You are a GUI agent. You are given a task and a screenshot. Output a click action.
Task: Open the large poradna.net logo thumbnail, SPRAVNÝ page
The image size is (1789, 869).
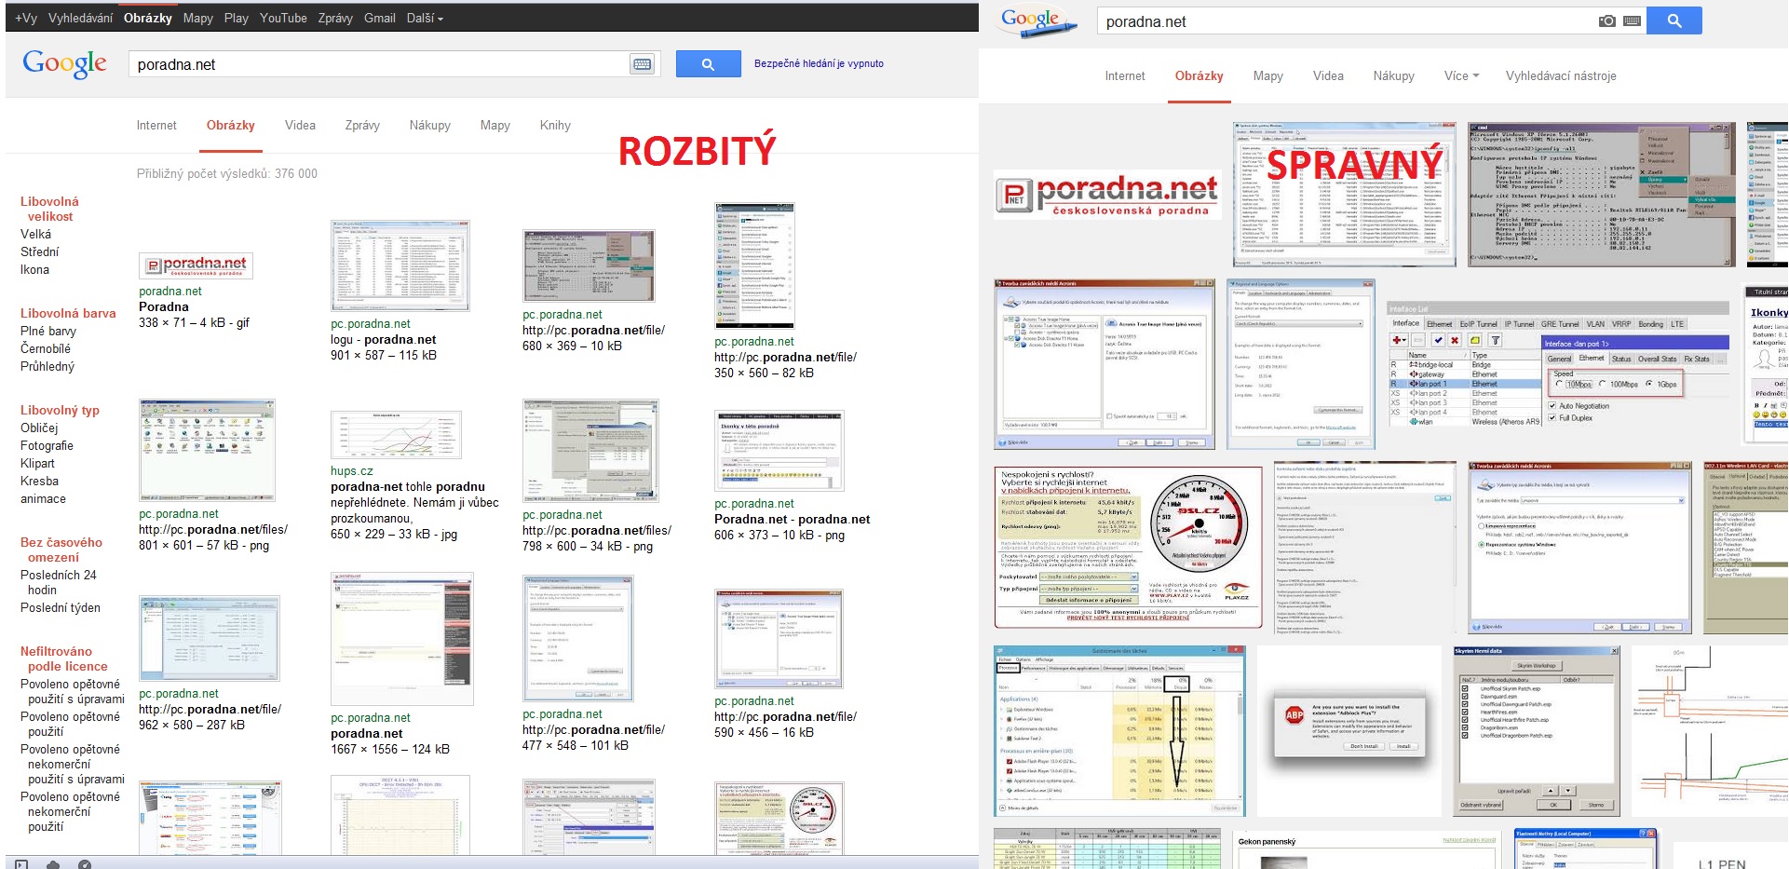point(1108,193)
